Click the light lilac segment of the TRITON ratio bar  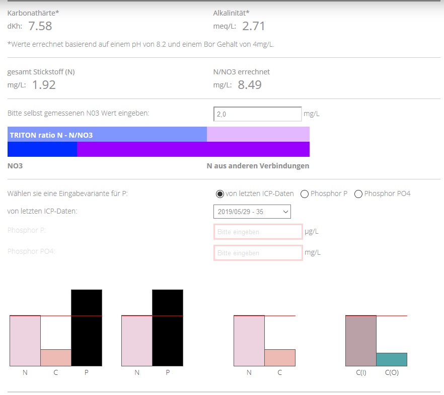[258, 135]
